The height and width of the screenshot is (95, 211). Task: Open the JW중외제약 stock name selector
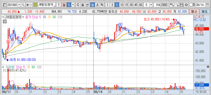coord(46,5)
